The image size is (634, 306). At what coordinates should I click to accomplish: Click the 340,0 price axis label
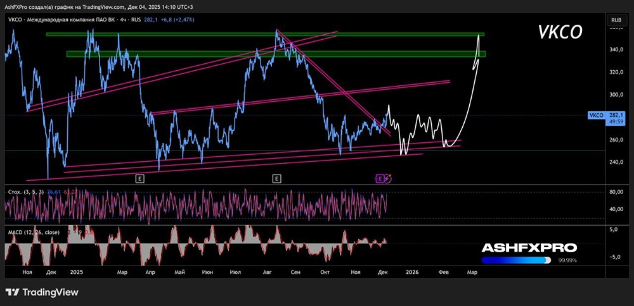(x=618, y=49)
